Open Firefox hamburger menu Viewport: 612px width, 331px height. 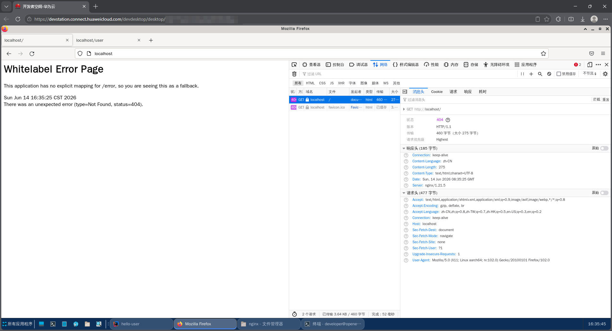tap(603, 53)
